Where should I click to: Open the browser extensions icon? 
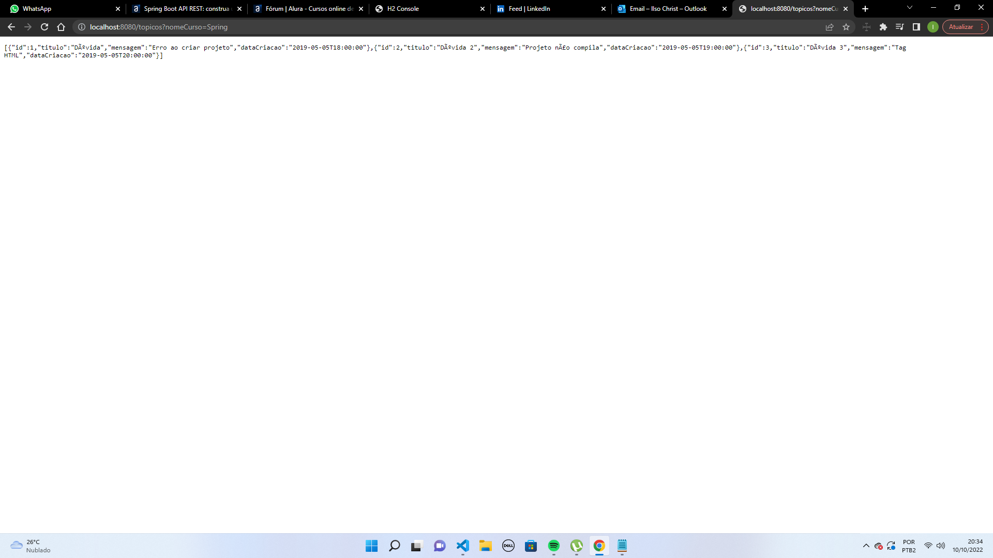883,26
